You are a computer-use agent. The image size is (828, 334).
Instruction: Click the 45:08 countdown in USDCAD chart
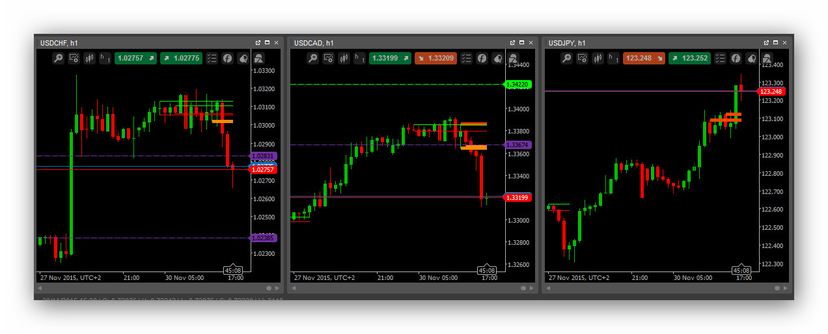pos(487,270)
